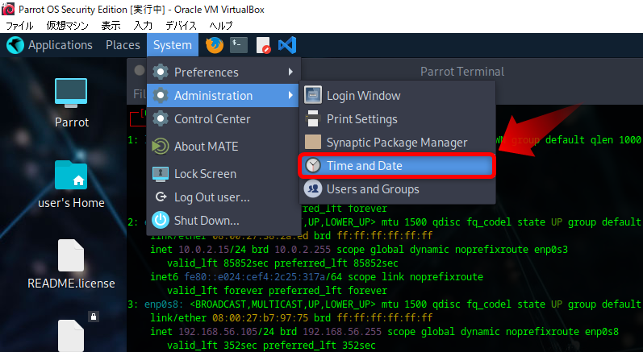Click the Login Window icon
643x352 pixels.
pos(313,95)
